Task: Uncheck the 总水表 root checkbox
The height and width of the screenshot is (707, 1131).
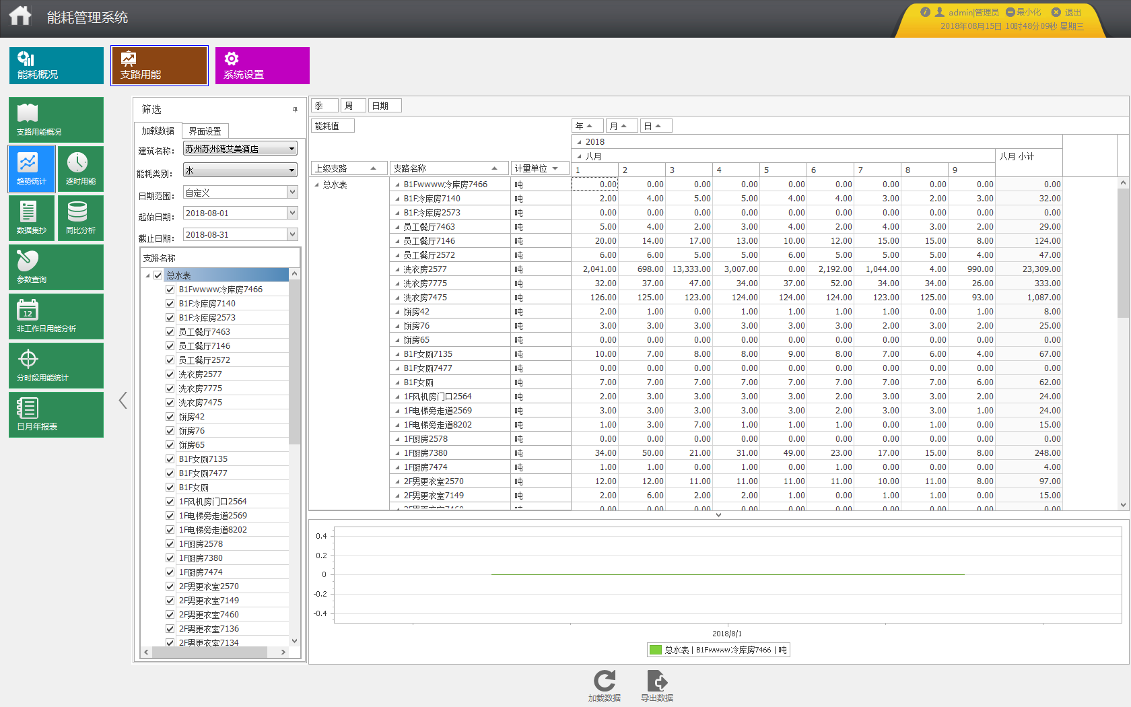Action: click(158, 275)
